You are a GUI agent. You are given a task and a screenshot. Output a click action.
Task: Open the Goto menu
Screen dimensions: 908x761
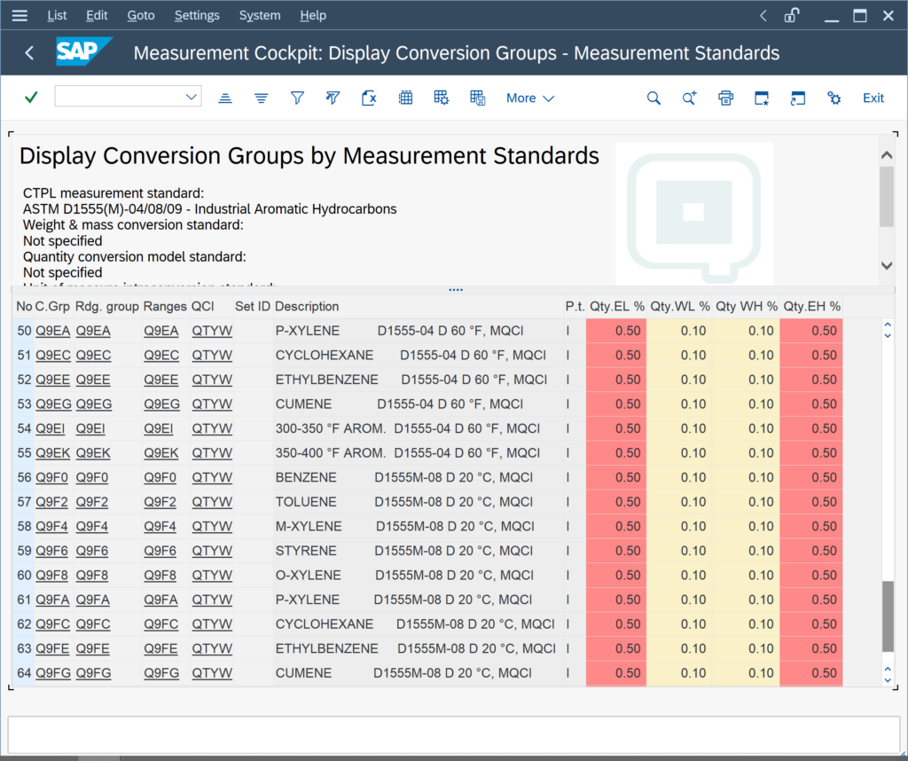141,16
